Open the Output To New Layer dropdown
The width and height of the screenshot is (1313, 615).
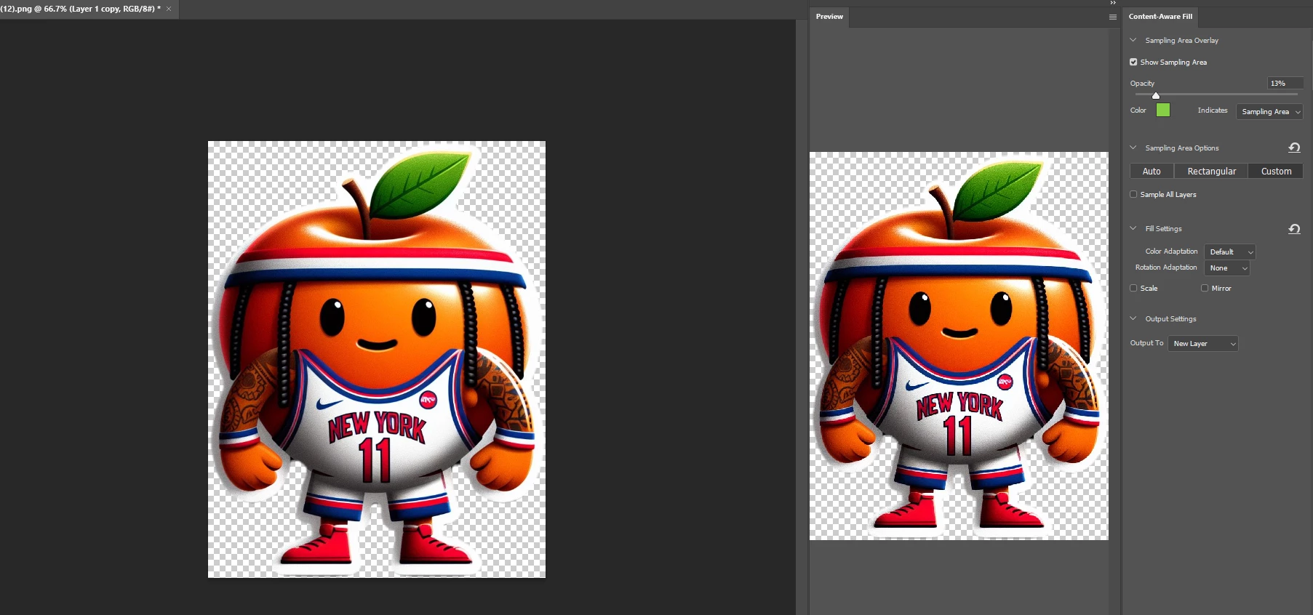[1203, 343]
